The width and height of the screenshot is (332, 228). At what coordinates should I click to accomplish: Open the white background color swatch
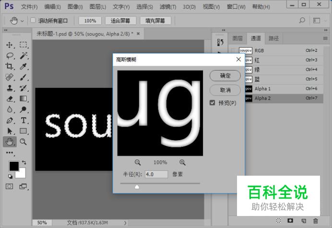[22, 174]
